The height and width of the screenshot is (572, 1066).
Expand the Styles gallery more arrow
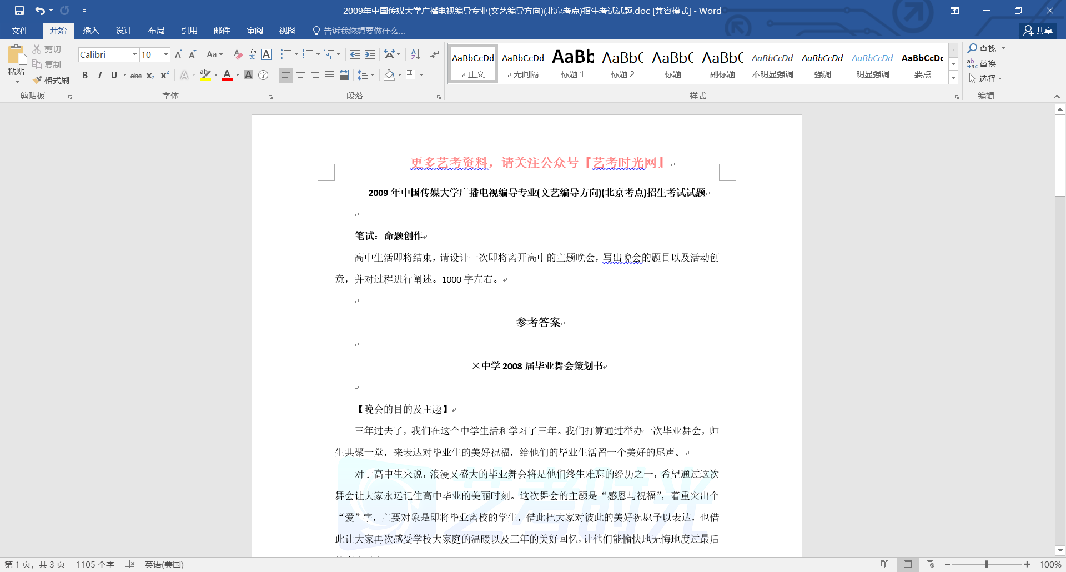953,78
